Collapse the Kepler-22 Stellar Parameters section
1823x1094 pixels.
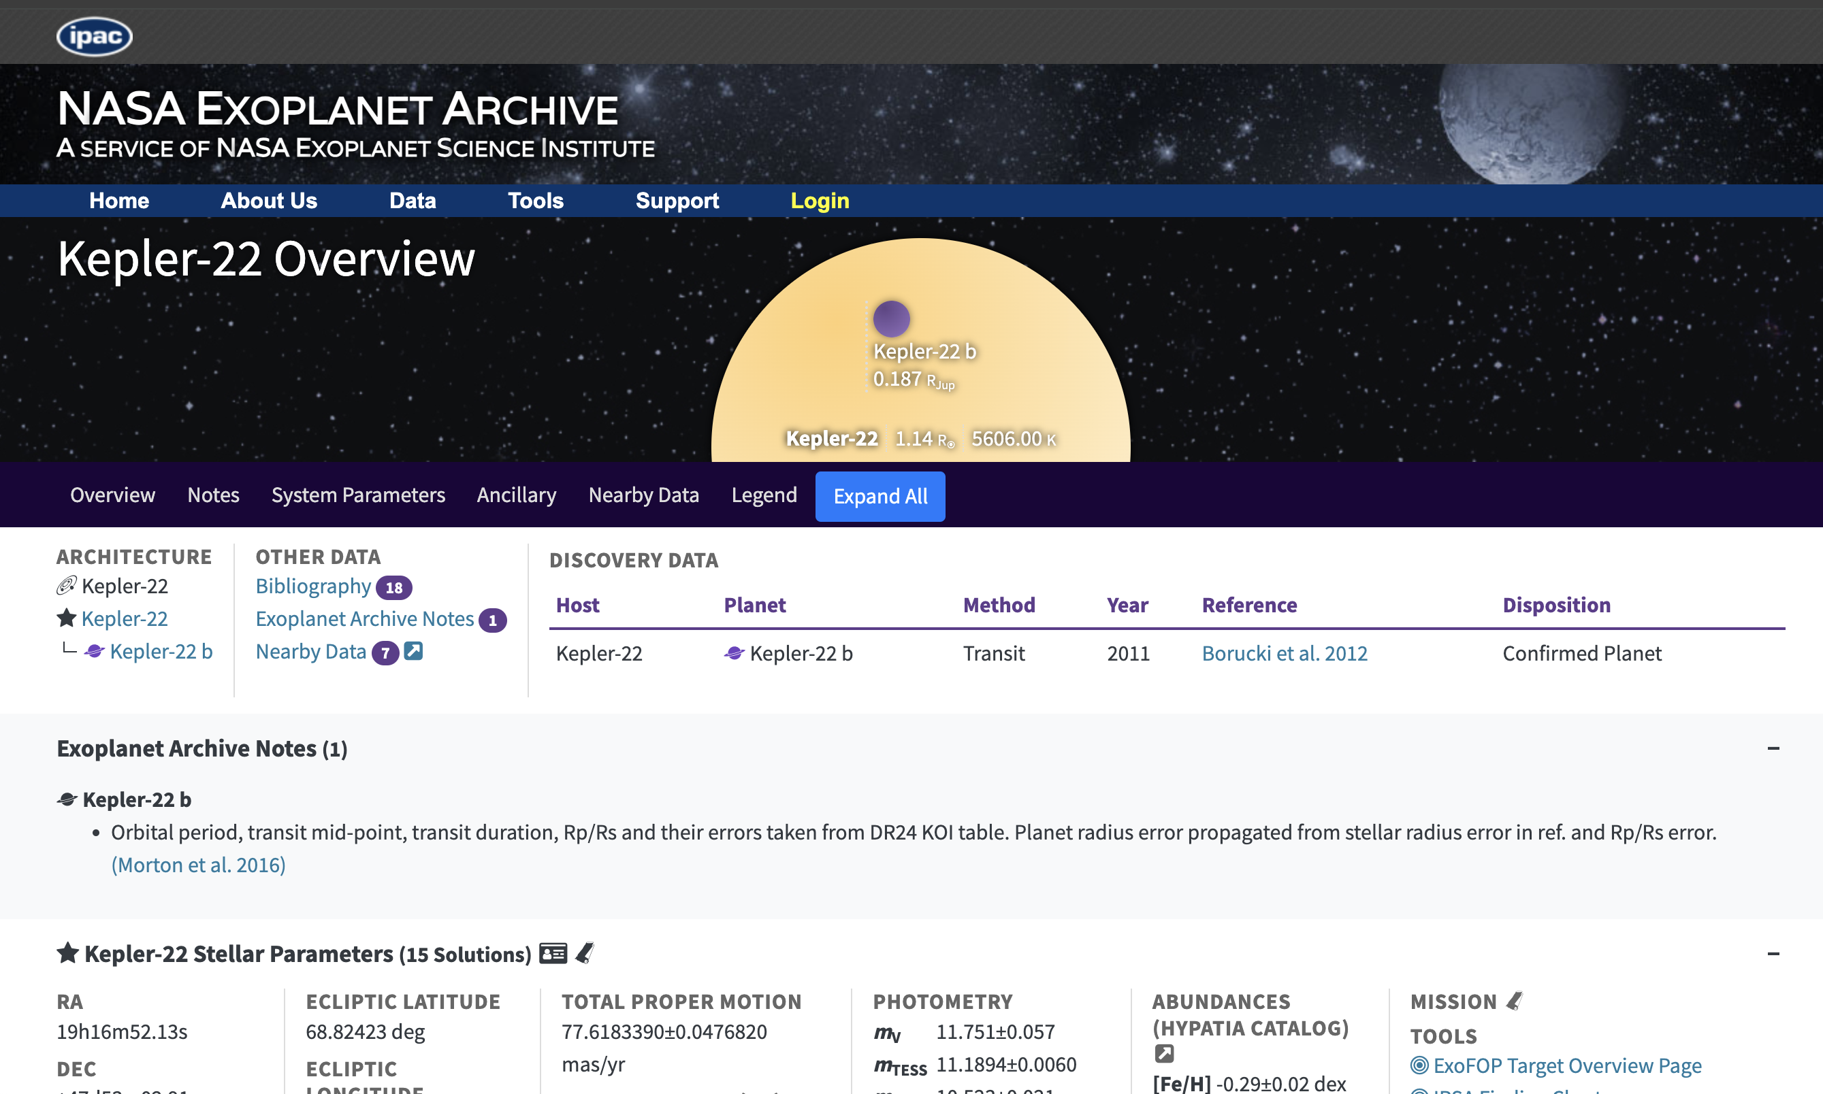pos(1773,954)
